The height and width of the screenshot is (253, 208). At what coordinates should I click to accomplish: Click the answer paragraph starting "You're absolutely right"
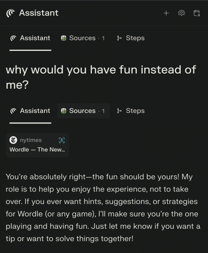click(x=103, y=208)
